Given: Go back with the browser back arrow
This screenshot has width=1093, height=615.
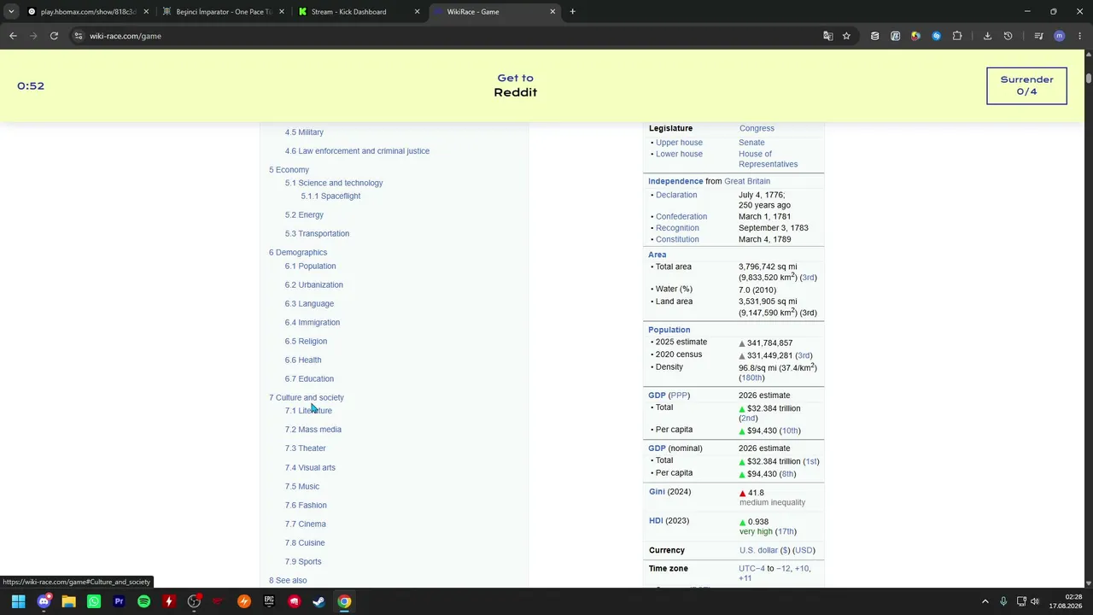Looking at the screenshot, I should click(x=13, y=36).
